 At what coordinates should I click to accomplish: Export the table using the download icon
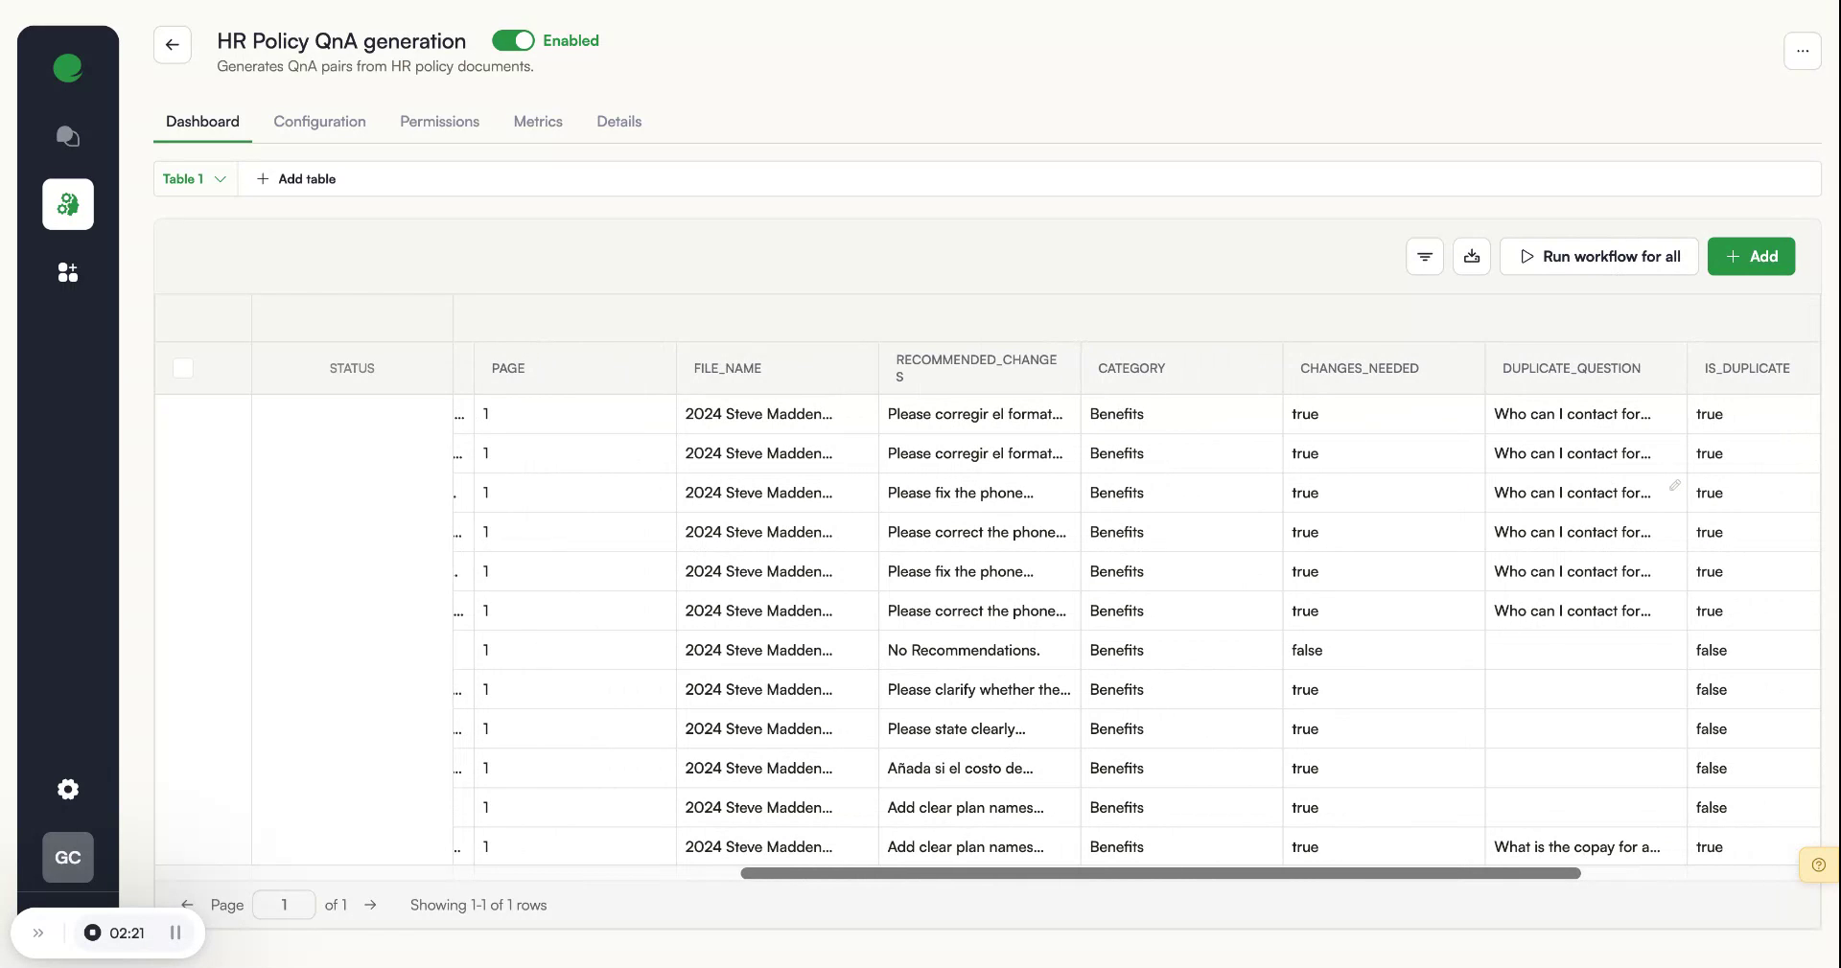click(x=1472, y=257)
